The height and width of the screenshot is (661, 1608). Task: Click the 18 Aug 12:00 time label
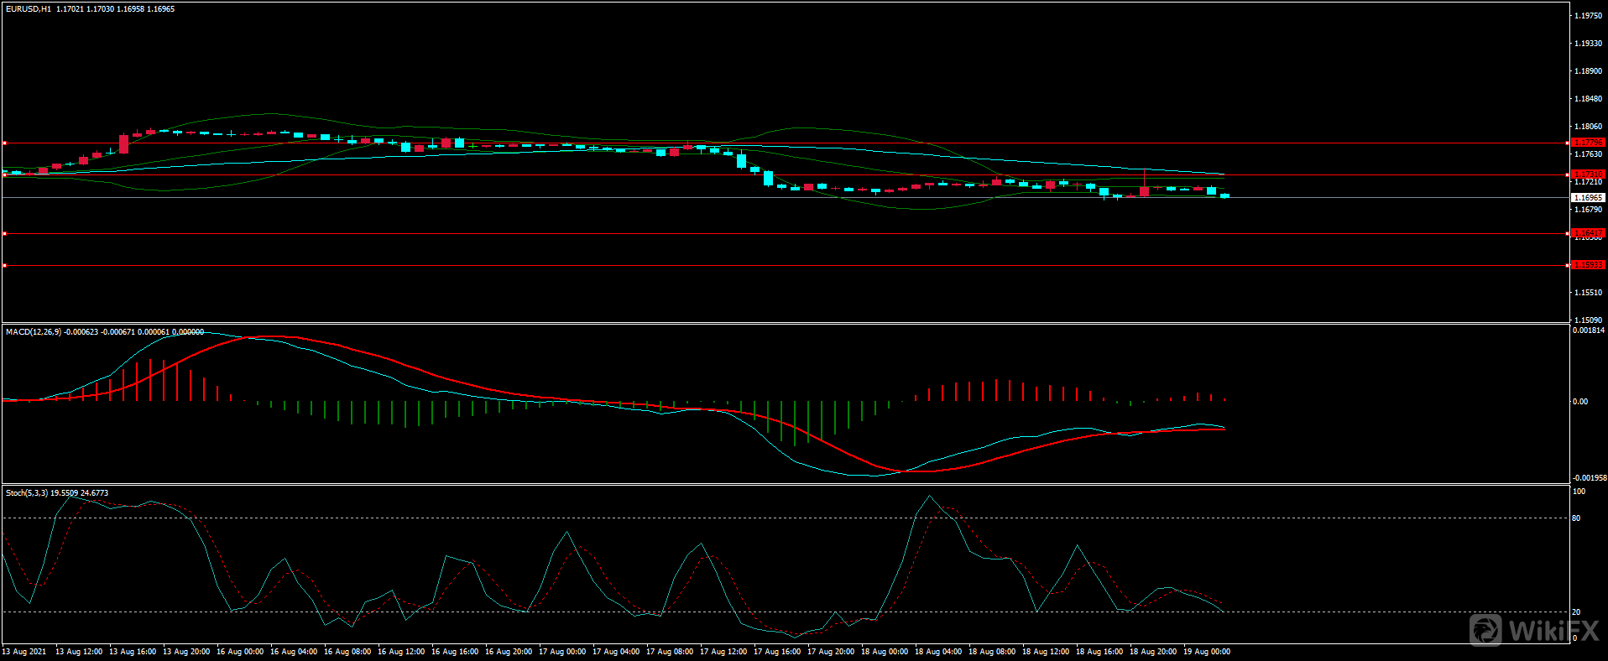pyautogui.click(x=1045, y=652)
